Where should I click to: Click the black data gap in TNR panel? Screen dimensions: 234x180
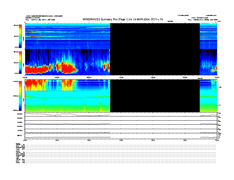[x=155, y=96]
